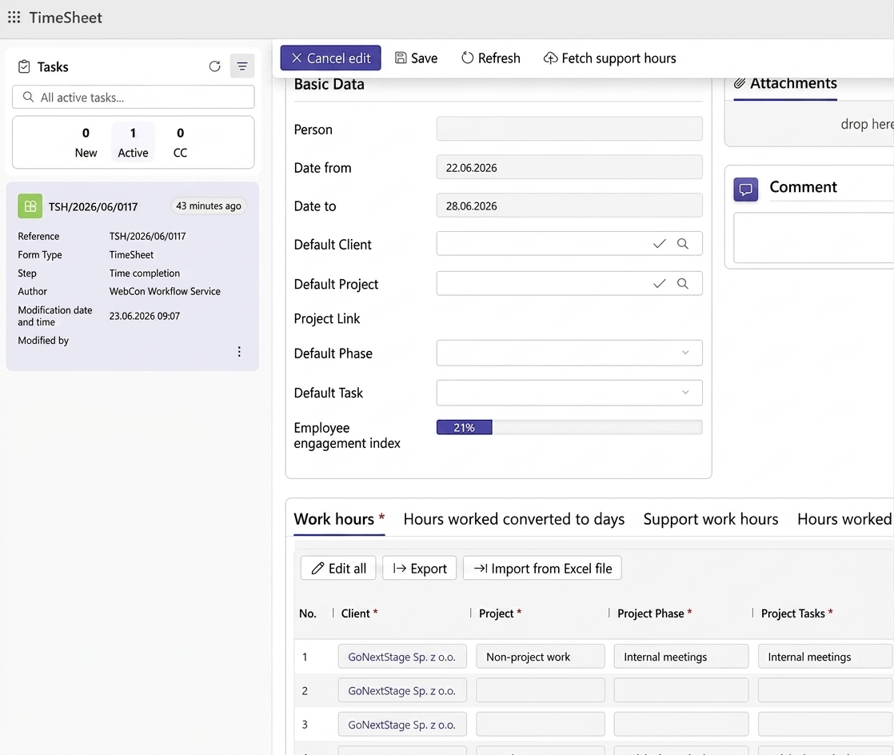Image resolution: width=894 pixels, height=755 pixels.
Task: Click the Edit all button
Action: 339,569
